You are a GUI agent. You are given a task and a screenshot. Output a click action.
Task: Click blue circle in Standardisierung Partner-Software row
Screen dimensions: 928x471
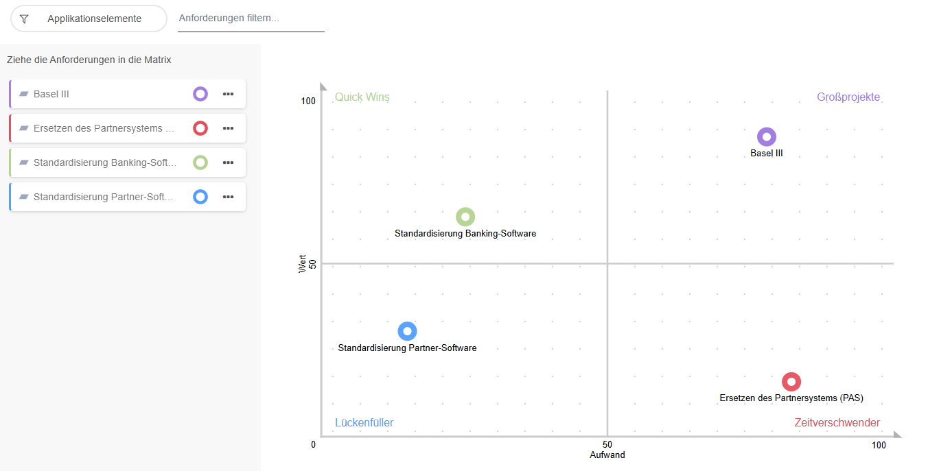pos(200,197)
